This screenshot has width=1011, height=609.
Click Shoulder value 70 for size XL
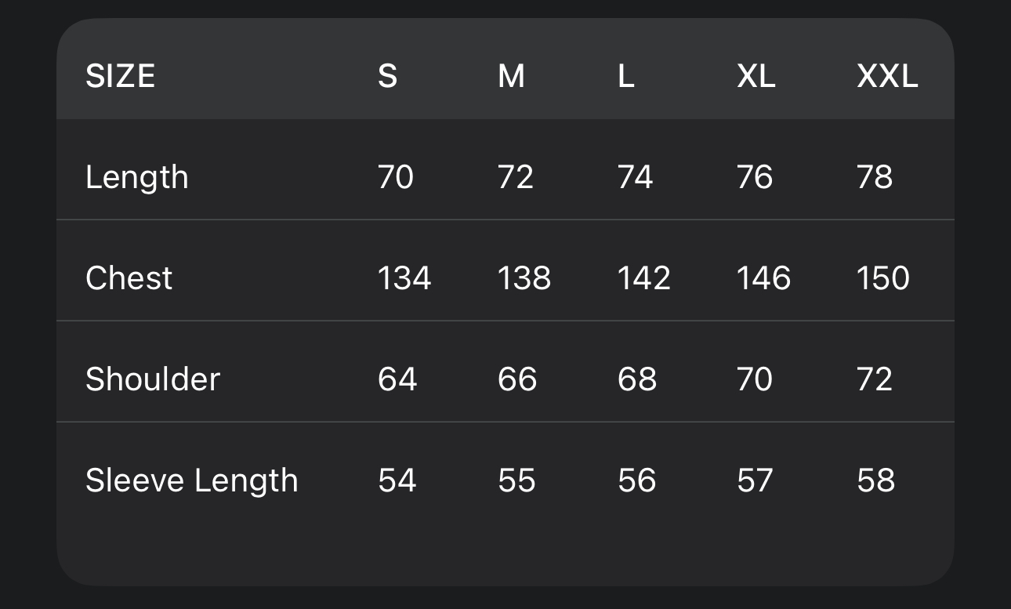754,380
